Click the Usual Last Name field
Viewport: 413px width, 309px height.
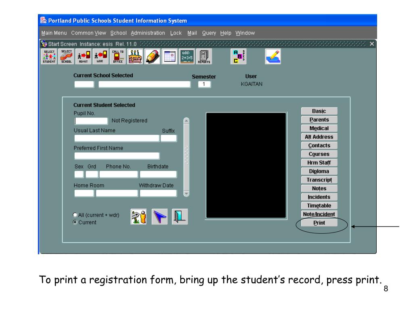coord(117,138)
